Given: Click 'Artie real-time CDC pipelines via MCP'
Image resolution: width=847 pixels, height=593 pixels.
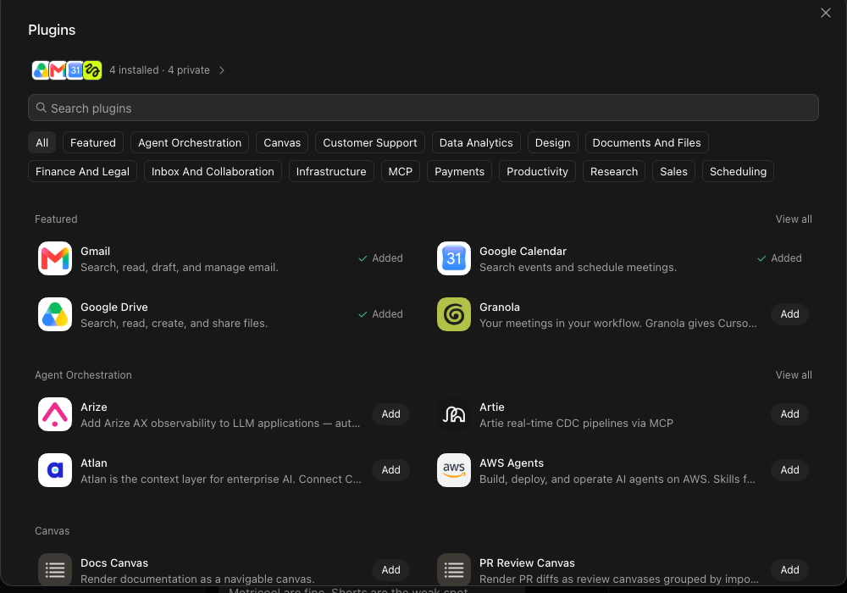Looking at the screenshot, I should (576, 424).
